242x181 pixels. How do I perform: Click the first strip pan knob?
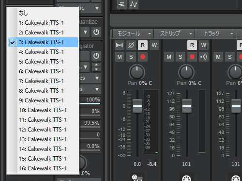[x=137, y=72]
